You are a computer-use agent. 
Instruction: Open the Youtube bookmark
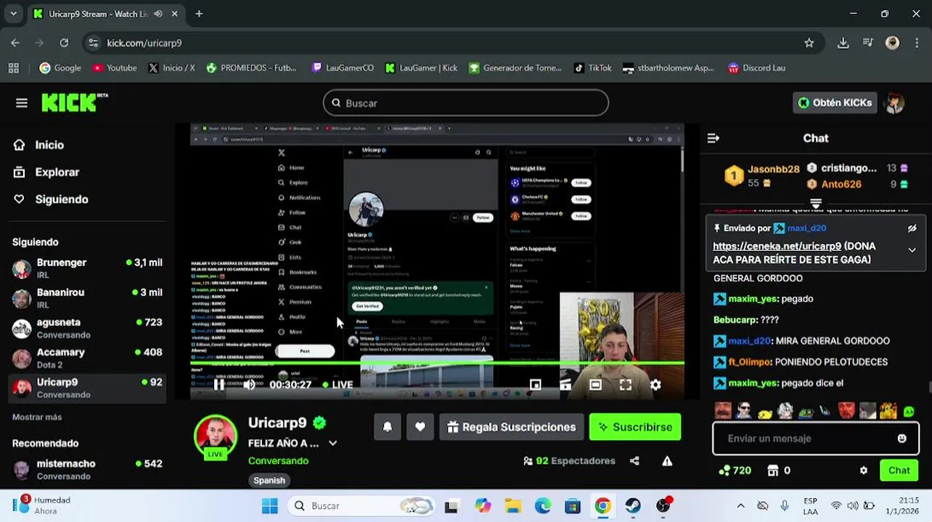pos(115,68)
